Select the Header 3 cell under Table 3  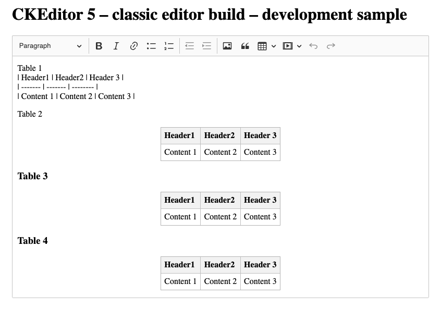point(260,201)
